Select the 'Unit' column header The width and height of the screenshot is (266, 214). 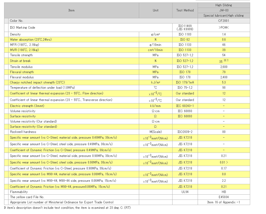[156, 10]
